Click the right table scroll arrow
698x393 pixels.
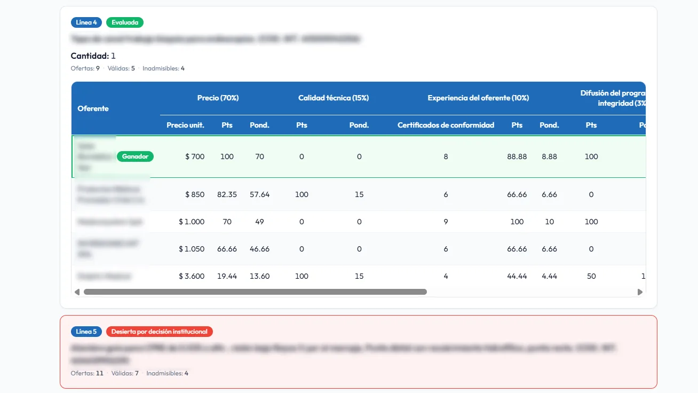[x=640, y=292]
